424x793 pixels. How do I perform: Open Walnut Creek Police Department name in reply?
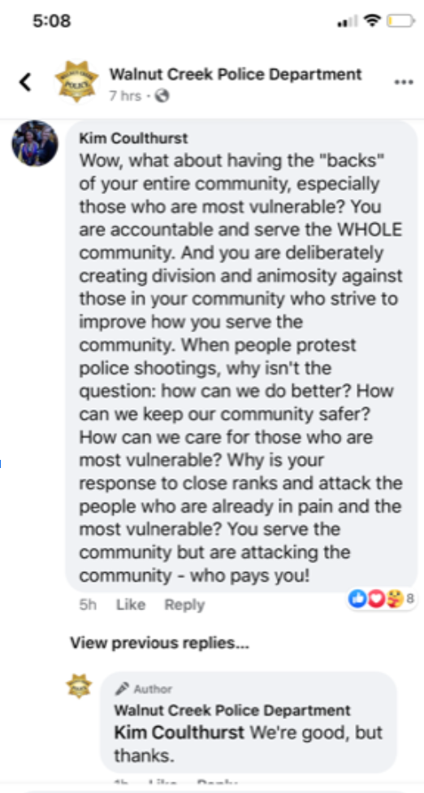pyautogui.click(x=232, y=709)
